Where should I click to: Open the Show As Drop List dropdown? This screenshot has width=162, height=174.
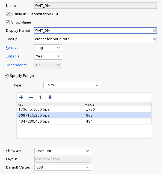[63, 151]
